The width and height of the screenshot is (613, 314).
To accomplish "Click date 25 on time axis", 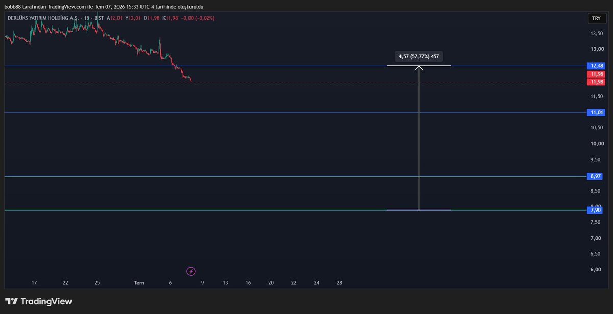I will click(x=97, y=282).
